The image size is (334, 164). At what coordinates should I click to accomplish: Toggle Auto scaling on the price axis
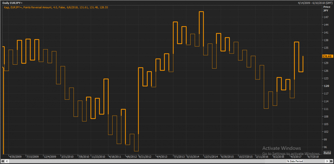point(327,153)
